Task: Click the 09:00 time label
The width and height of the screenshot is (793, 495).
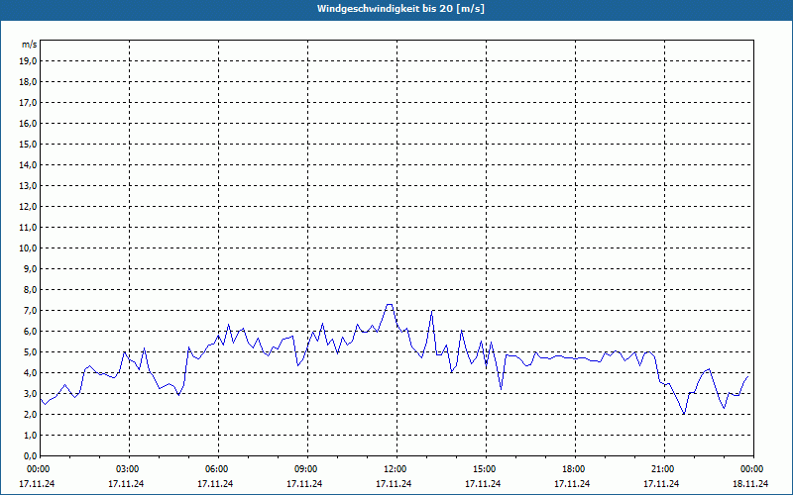Action: pyautogui.click(x=307, y=469)
